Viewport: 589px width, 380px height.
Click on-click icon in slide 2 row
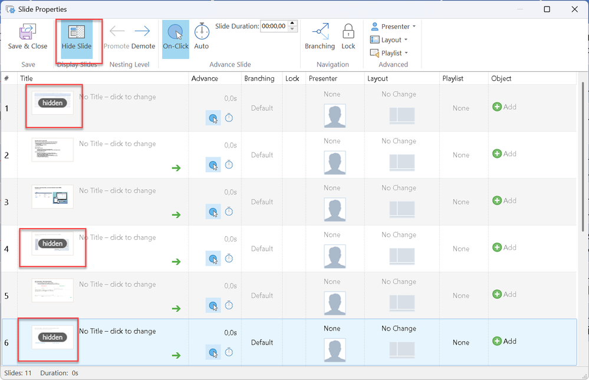pos(213,164)
